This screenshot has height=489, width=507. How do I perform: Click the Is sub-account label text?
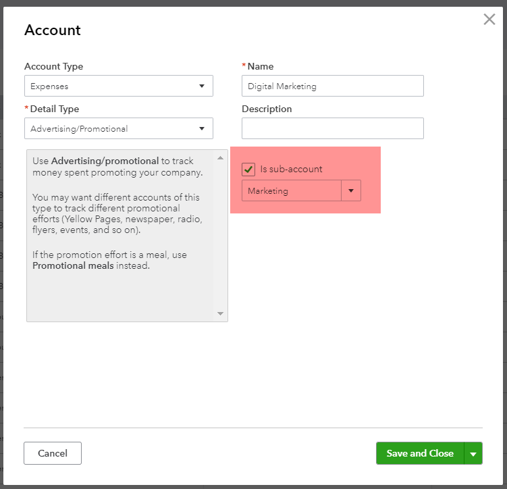click(291, 169)
